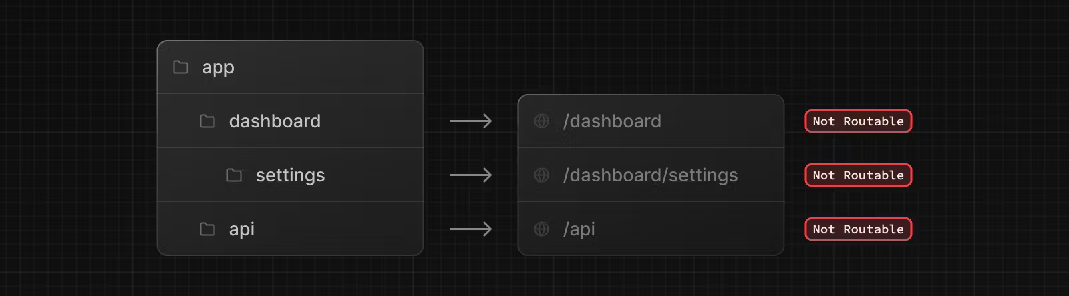
Task: Open the /dashboard/settings route path
Action: point(650,175)
